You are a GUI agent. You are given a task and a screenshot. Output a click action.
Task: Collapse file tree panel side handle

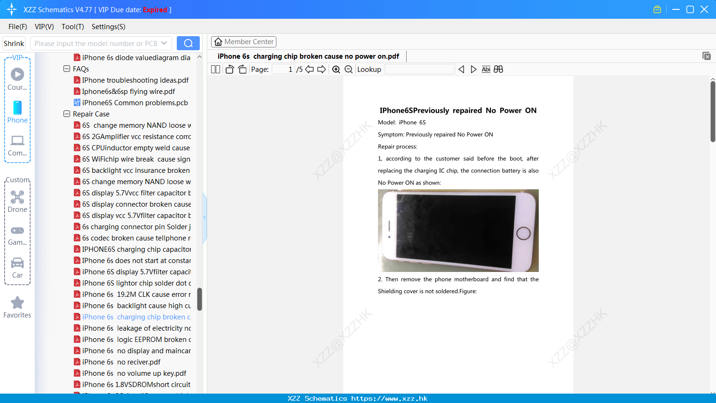[x=205, y=217]
